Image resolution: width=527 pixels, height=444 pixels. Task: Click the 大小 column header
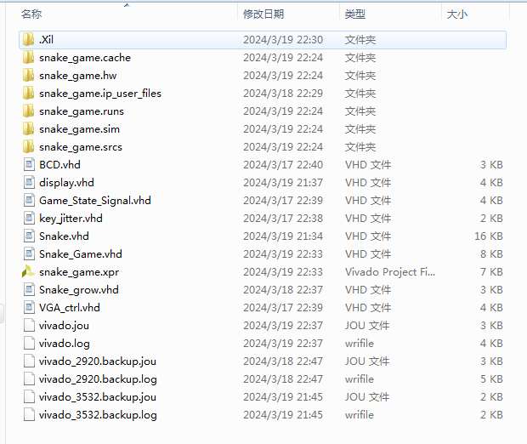456,14
